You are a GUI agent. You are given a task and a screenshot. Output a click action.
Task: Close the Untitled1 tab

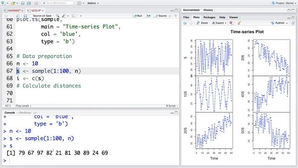coord(22,11)
